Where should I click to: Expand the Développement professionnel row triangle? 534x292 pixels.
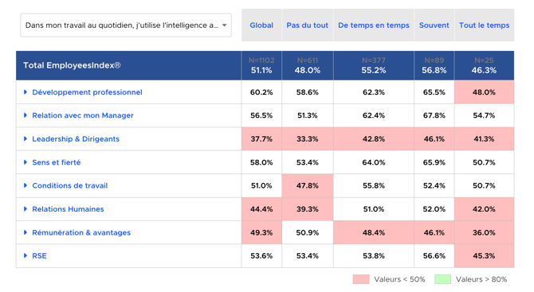click(26, 92)
